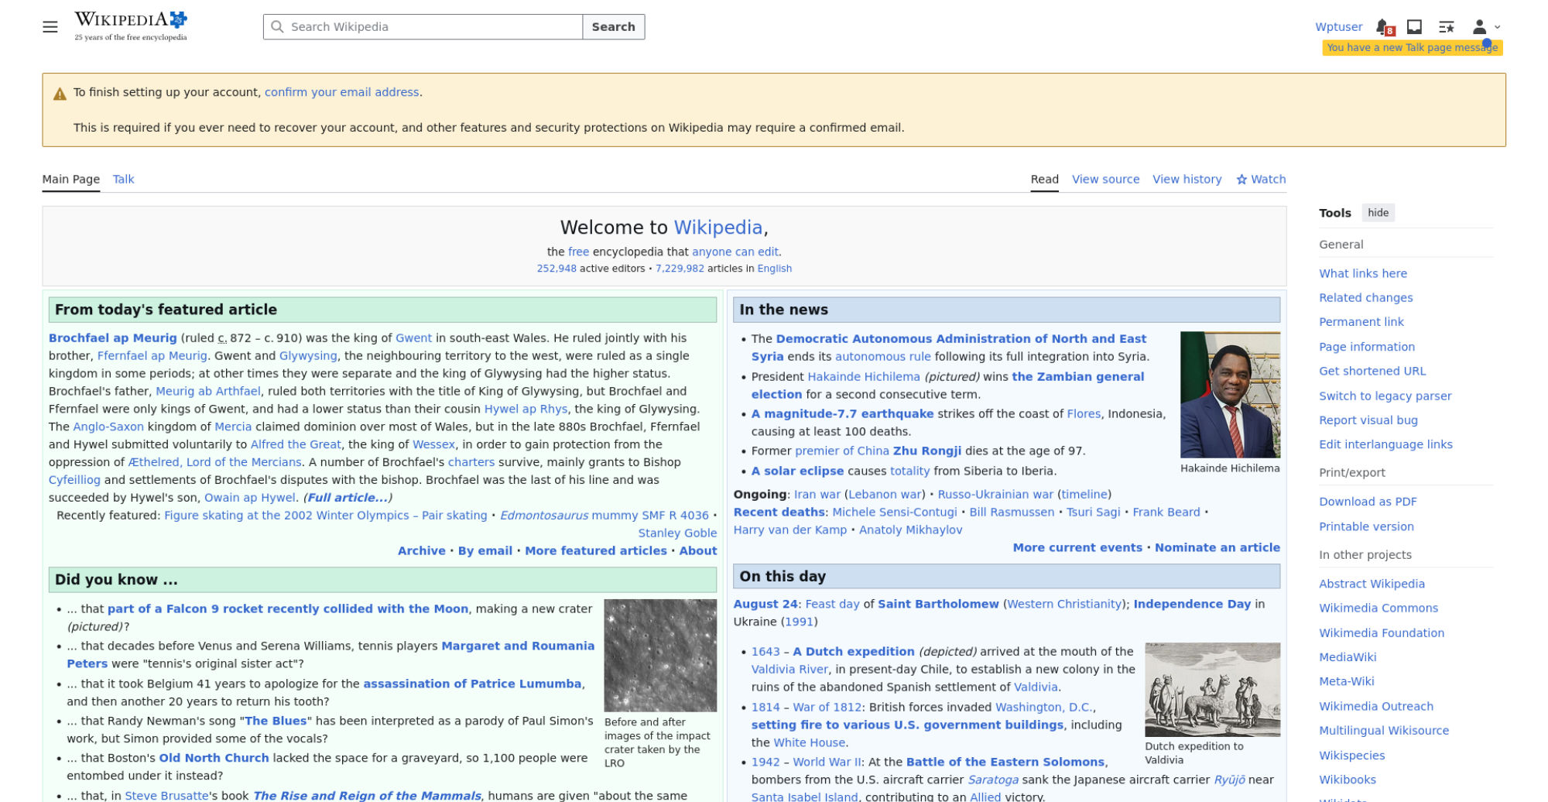Open Hakainde Hichilema portrait image
This screenshot has width=1548, height=802.
pos(1230,395)
